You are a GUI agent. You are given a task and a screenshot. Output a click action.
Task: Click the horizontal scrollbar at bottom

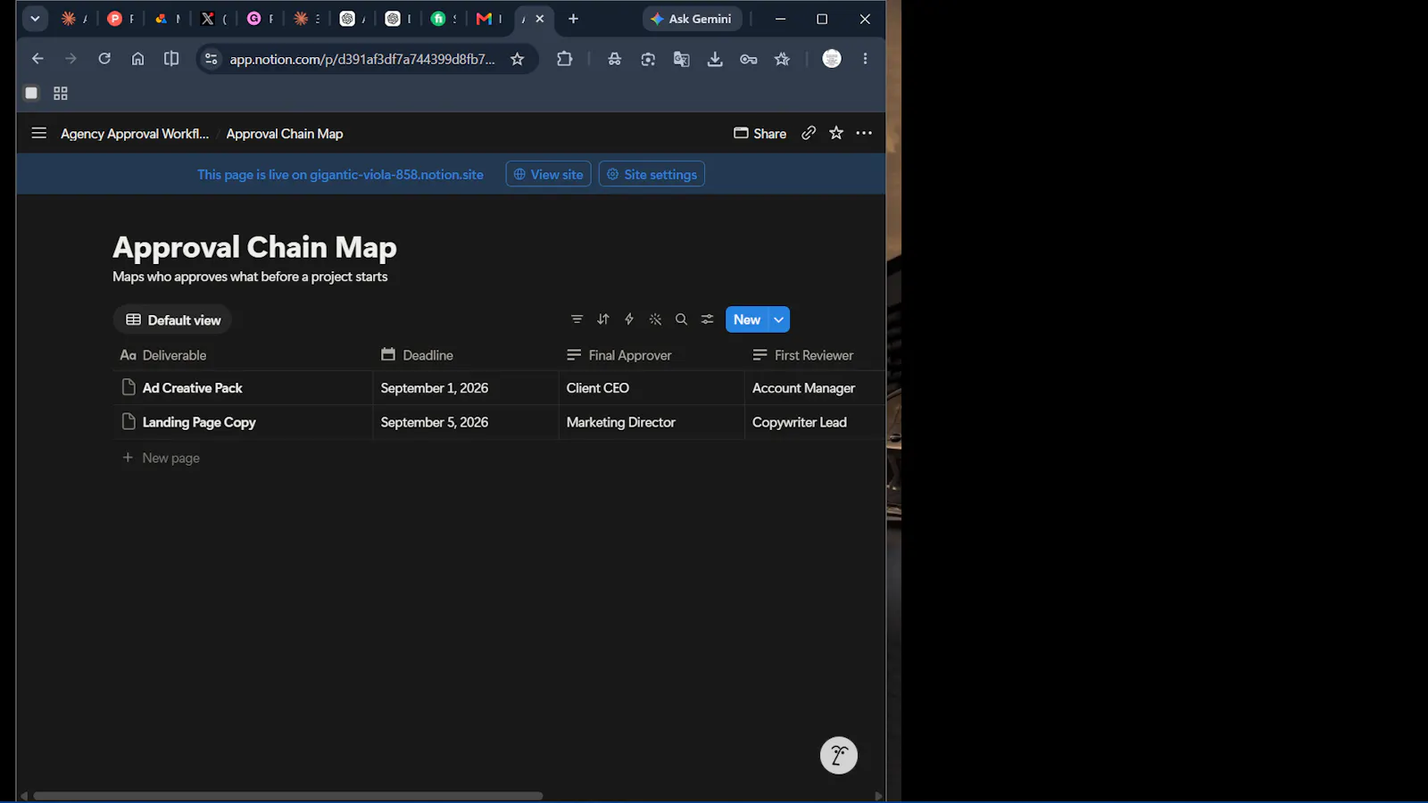[287, 796]
